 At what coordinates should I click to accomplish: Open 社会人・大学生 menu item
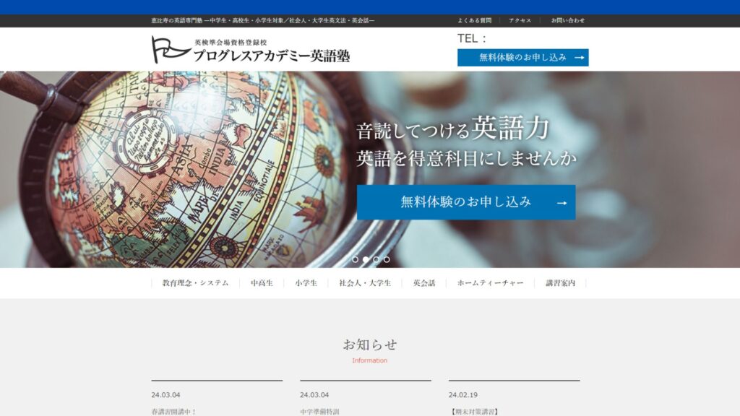pyautogui.click(x=365, y=283)
